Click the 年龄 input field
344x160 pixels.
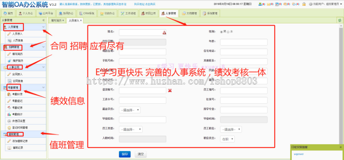[244, 42]
